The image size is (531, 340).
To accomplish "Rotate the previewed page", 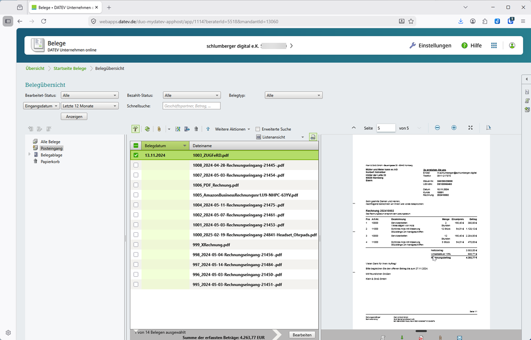I will tap(489, 128).
